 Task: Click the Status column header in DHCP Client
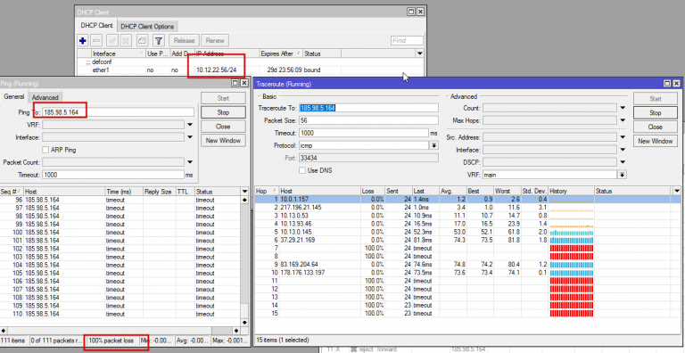pyautogui.click(x=321, y=53)
